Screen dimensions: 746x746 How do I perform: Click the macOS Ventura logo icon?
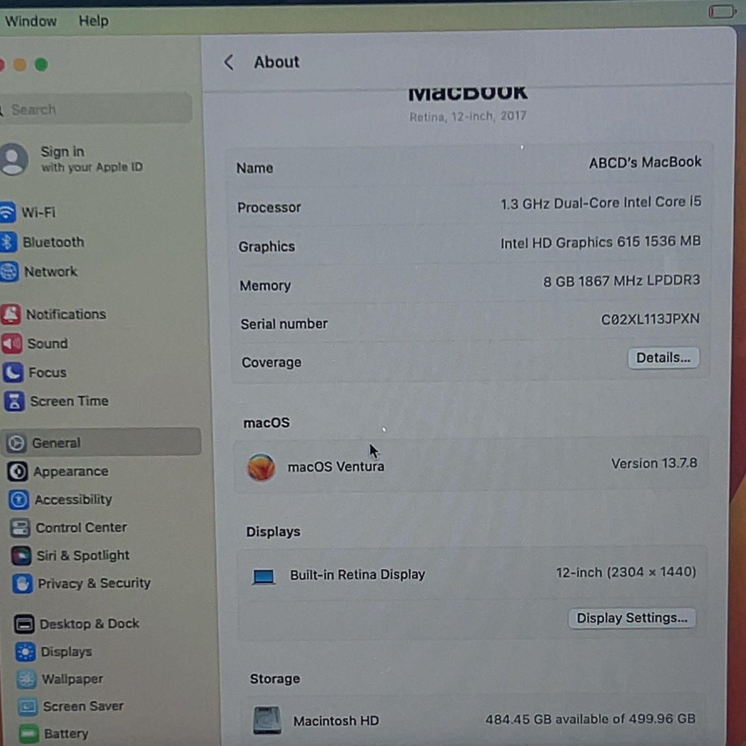(x=261, y=467)
